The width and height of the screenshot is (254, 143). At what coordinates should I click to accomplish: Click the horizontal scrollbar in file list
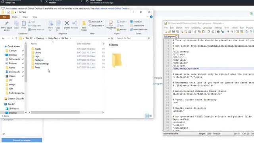pos(55,112)
